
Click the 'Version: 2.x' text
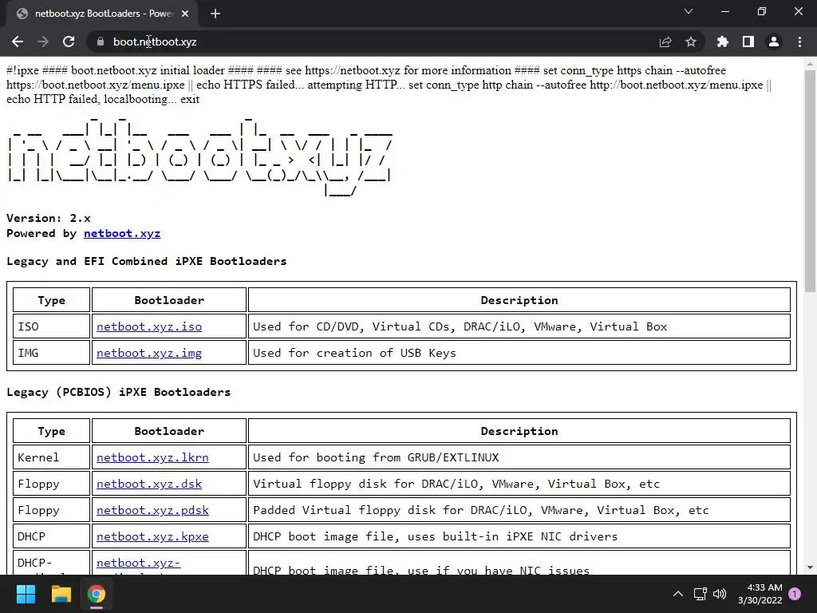click(49, 219)
